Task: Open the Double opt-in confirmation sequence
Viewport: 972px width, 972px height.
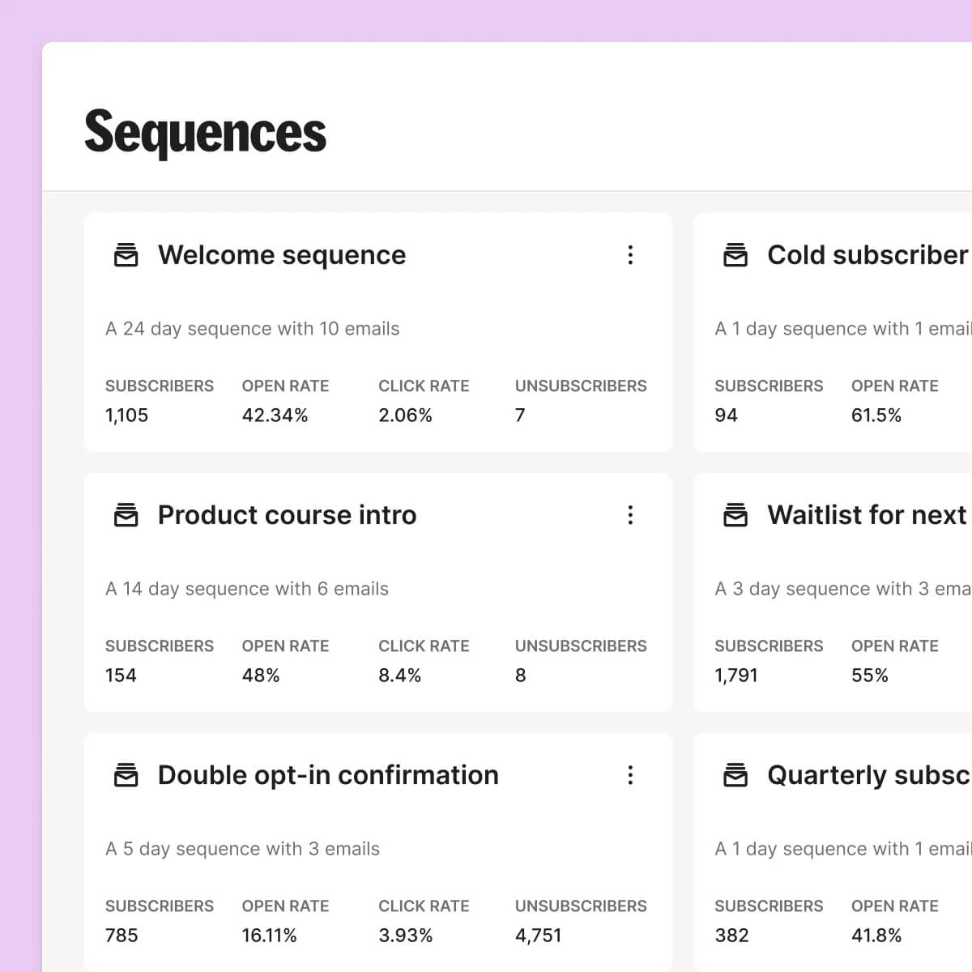Action: [328, 775]
